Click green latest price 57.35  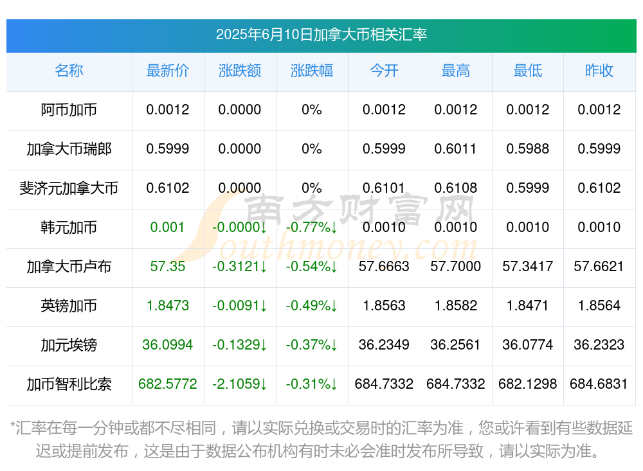click(x=168, y=267)
